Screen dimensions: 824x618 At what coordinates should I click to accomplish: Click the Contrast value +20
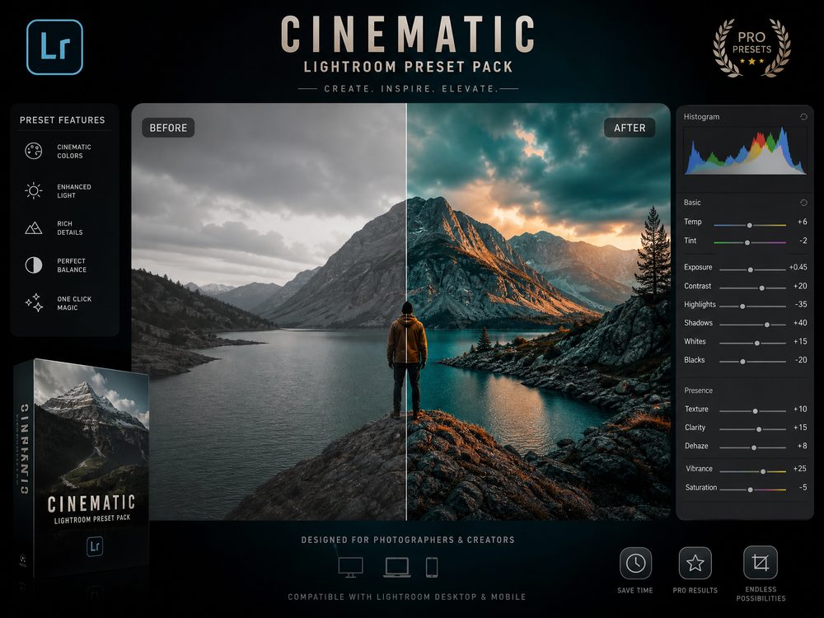pyautogui.click(x=800, y=286)
